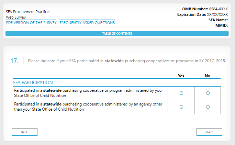Click the No column header
235x145 pixels.
coord(208,76)
